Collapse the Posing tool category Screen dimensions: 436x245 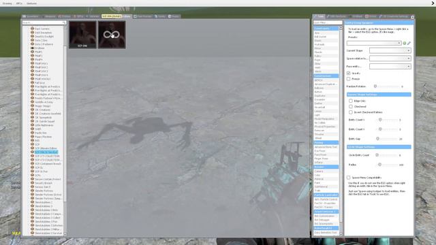point(326,142)
